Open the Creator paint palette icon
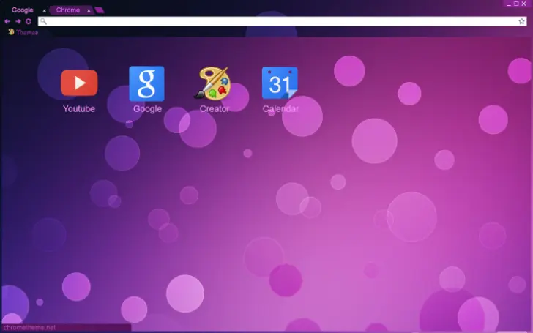The width and height of the screenshot is (533, 333). click(x=214, y=83)
